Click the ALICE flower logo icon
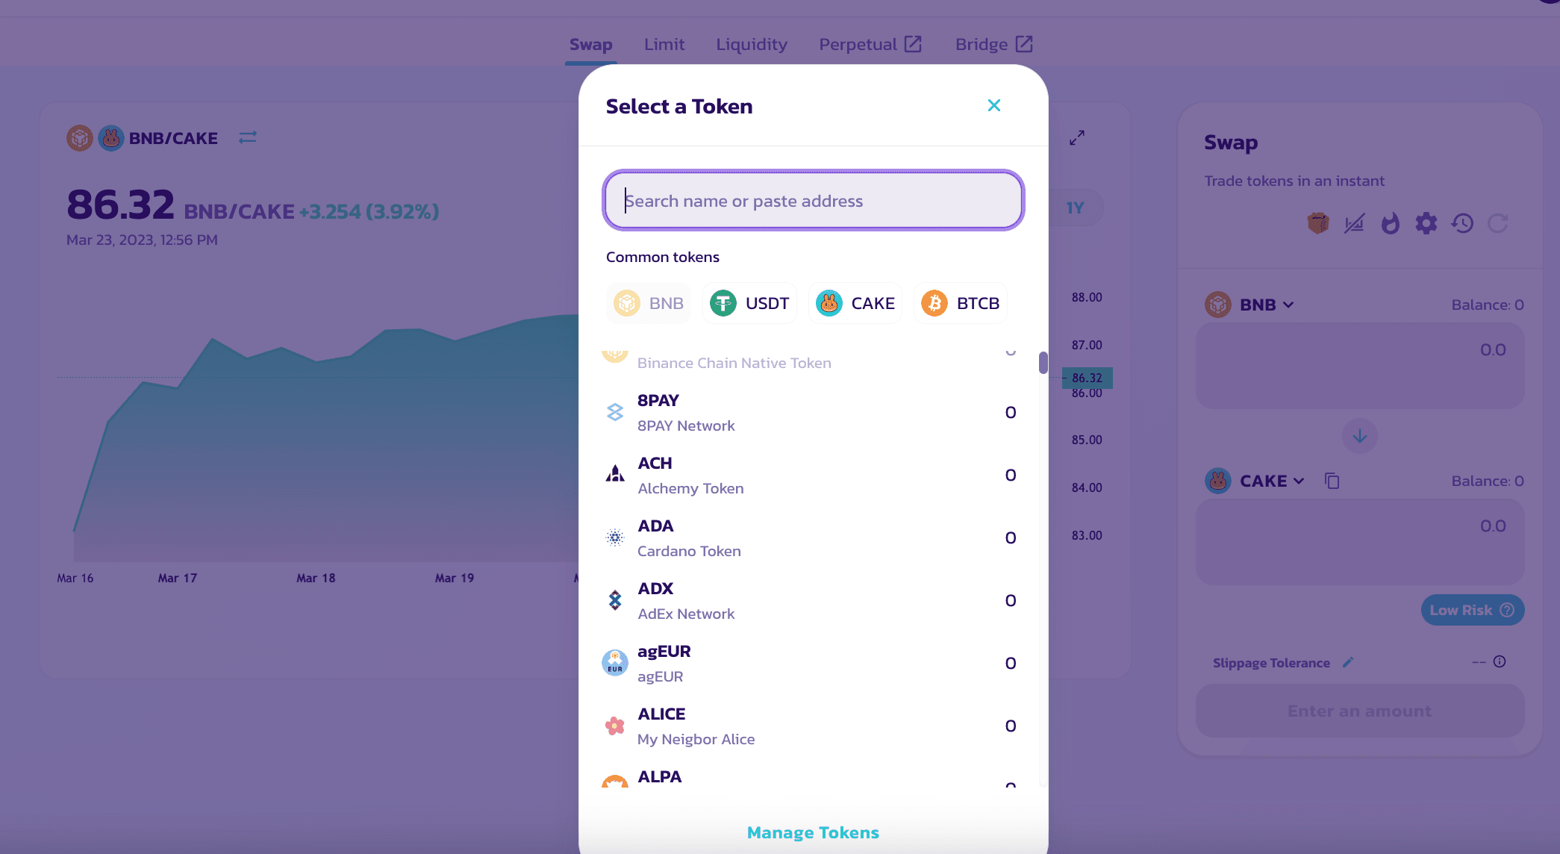Screen dimensions: 1560x854 coord(615,726)
